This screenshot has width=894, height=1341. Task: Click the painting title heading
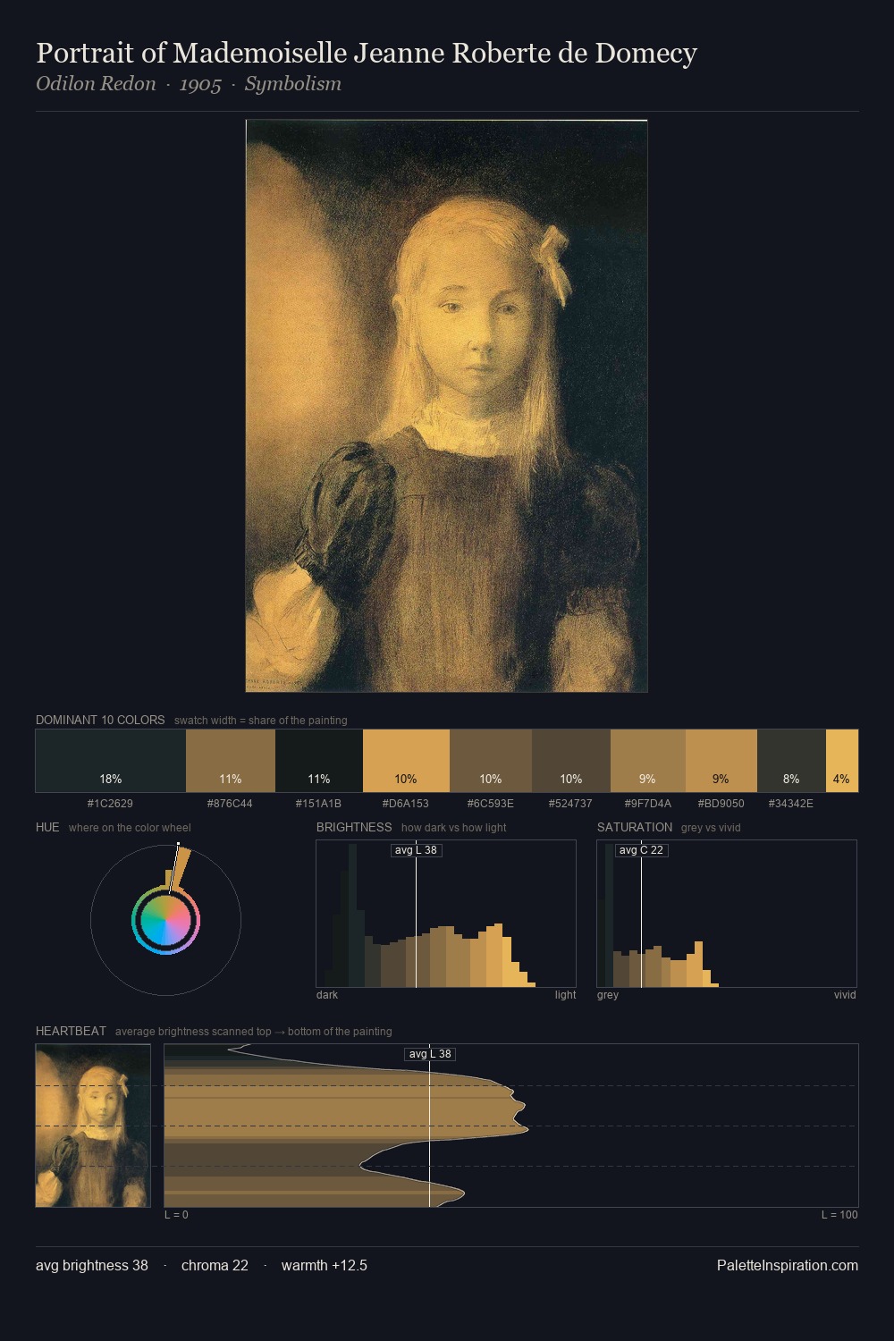367,54
